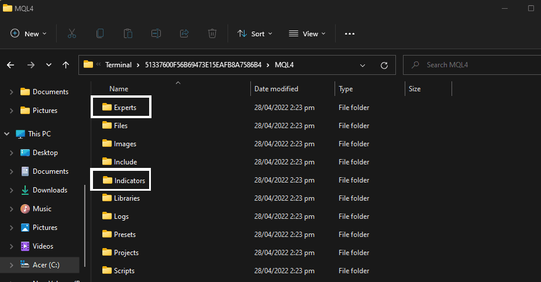Screen dimensions: 541x282
Task: Click the navigation pane scrollbar
Action: (85, 226)
